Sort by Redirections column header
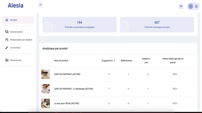Image resolution: width=202 pixels, height=113 pixels. [x=127, y=61]
